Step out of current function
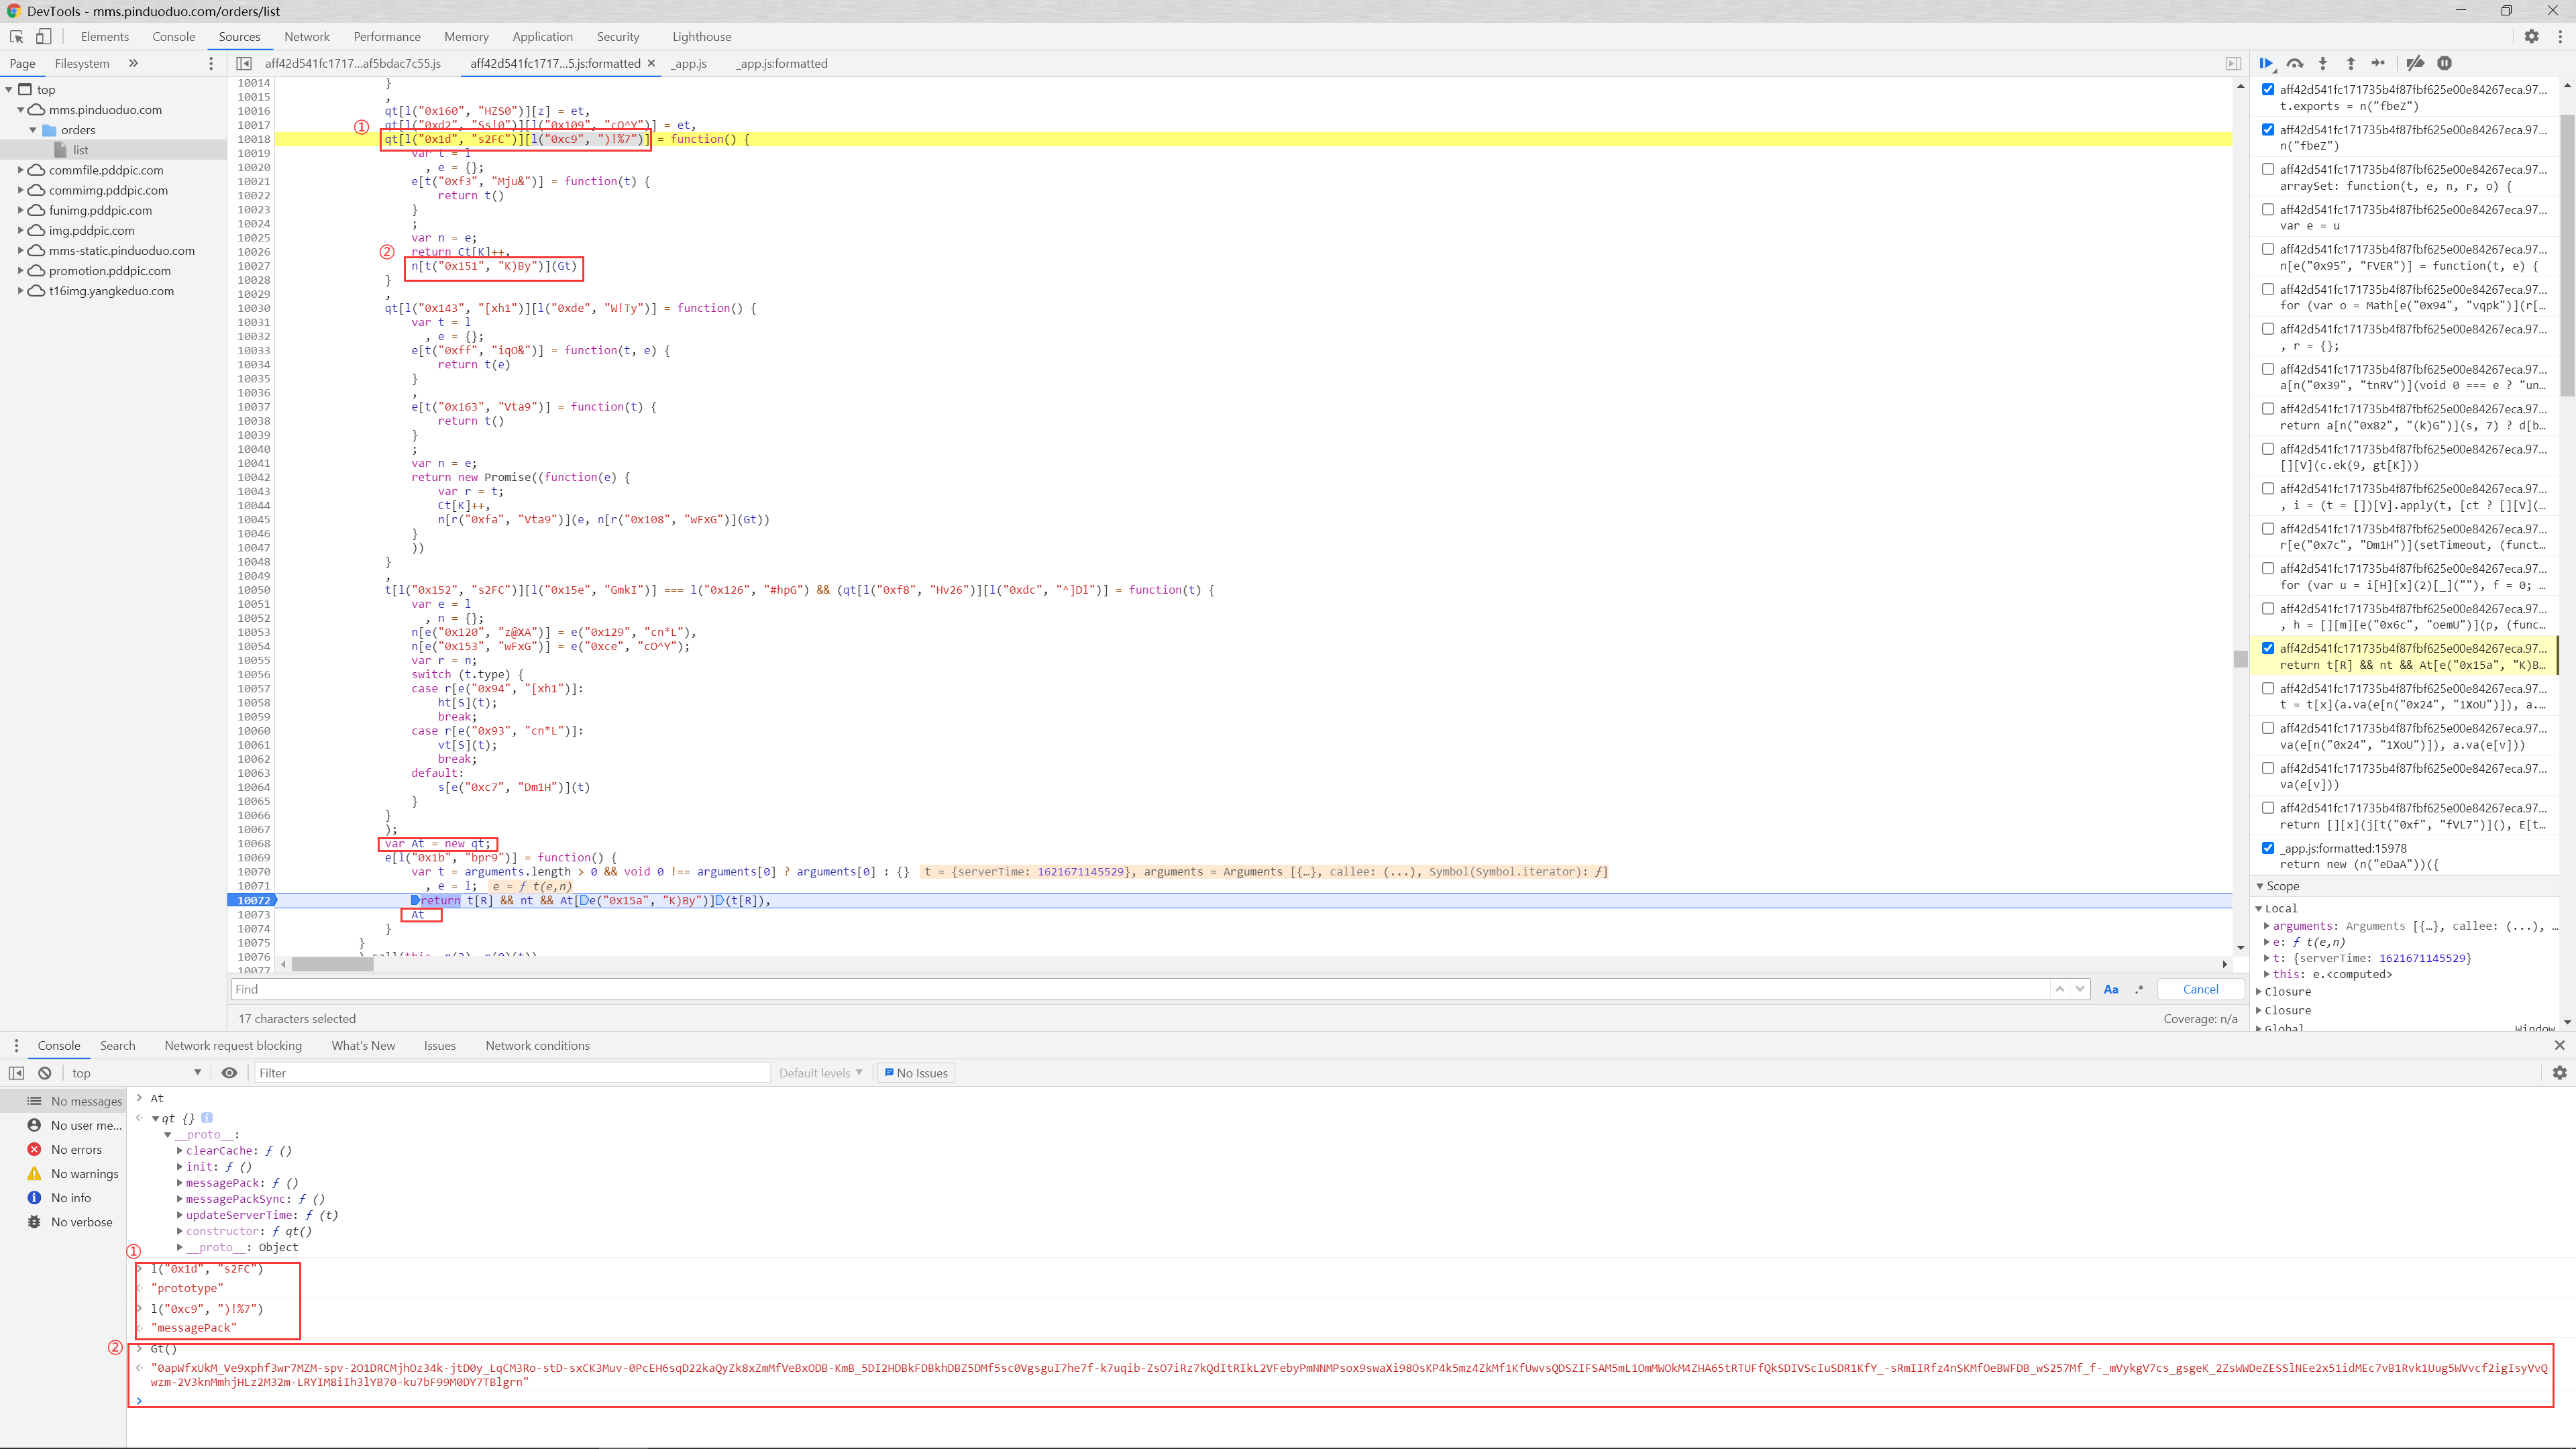Viewport: 2576px width, 1449px height. [2351, 63]
